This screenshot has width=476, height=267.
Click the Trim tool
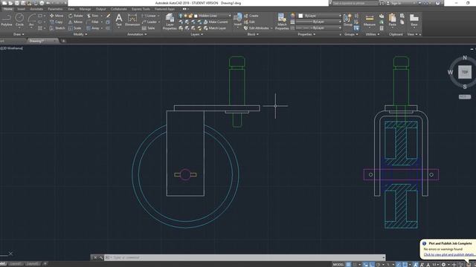coord(92,16)
